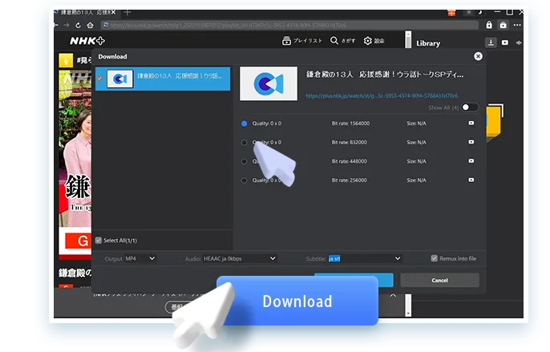Viewport: 550px width, 352px height.
Task: Toggle Select All(1/1) checkbox
Action: click(99, 241)
